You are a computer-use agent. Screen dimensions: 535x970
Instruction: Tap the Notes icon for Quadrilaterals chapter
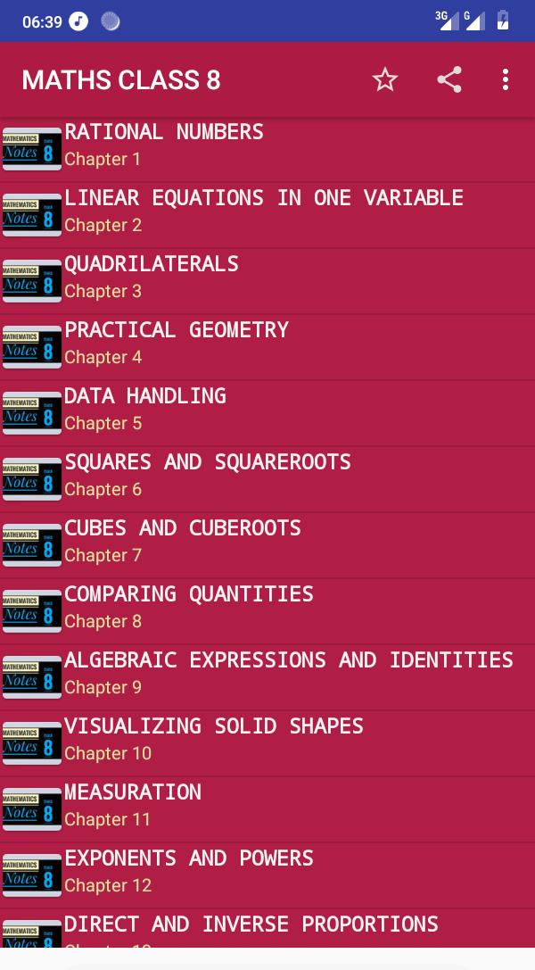click(32, 281)
